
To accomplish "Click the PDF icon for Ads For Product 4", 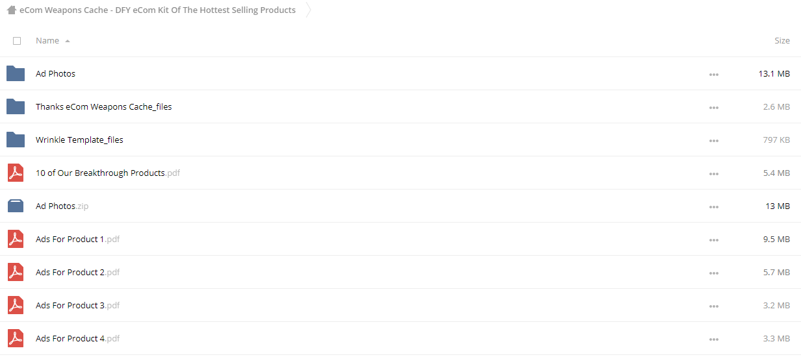I will (x=16, y=338).
